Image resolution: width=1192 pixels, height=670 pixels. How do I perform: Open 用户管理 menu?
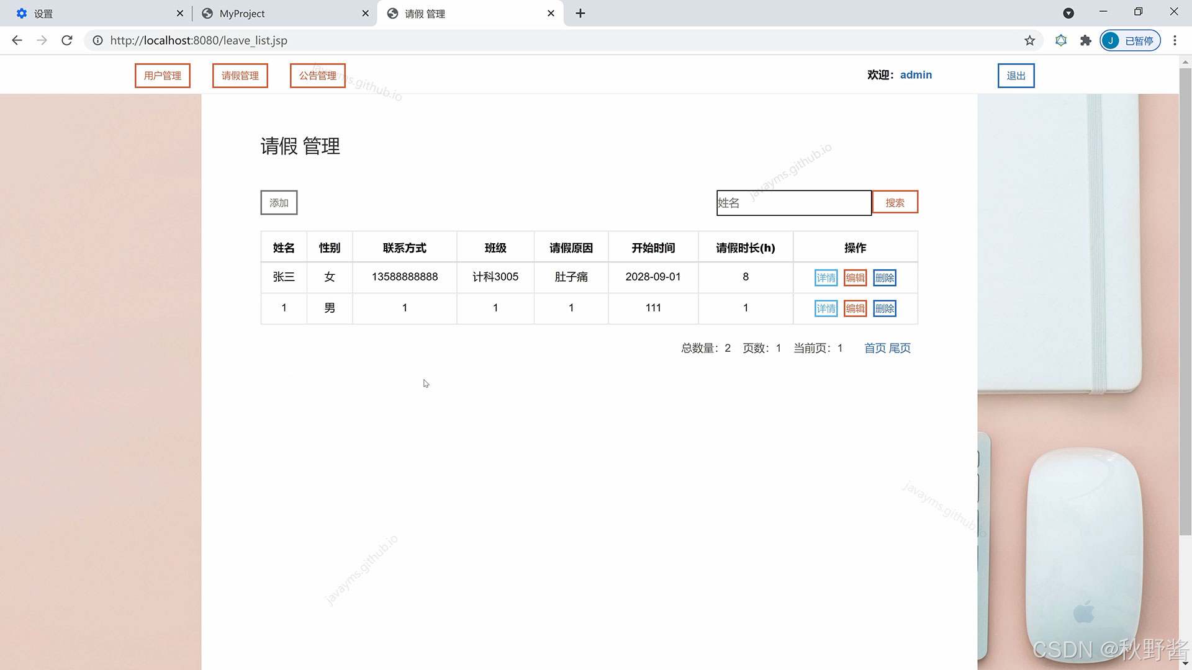point(163,76)
